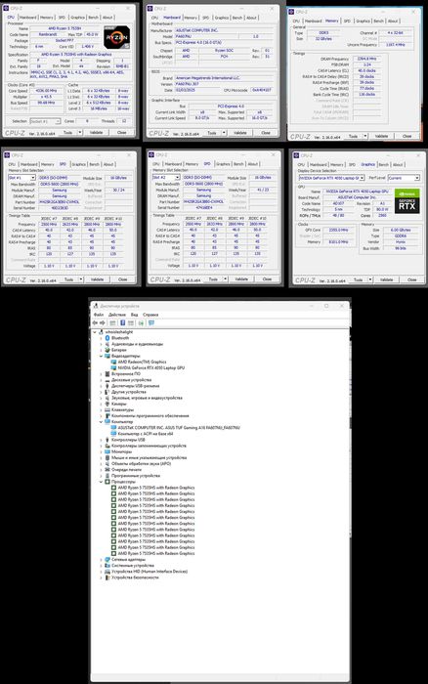Switch to CPU tab in Graphics window

(301, 165)
